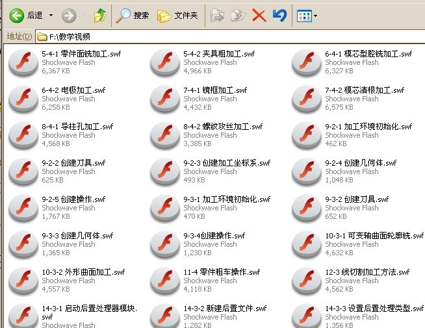This screenshot has width=425, height=328.
Task: Select Flash icon of 11-4 零件粗车操作.swf
Action: [165, 281]
